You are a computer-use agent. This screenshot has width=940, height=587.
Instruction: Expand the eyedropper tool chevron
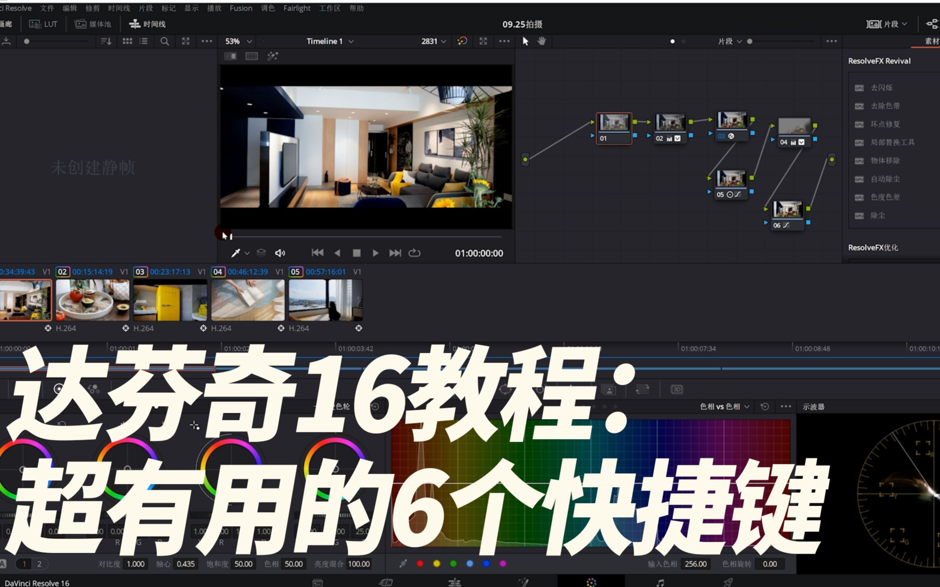click(x=247, y=253)
